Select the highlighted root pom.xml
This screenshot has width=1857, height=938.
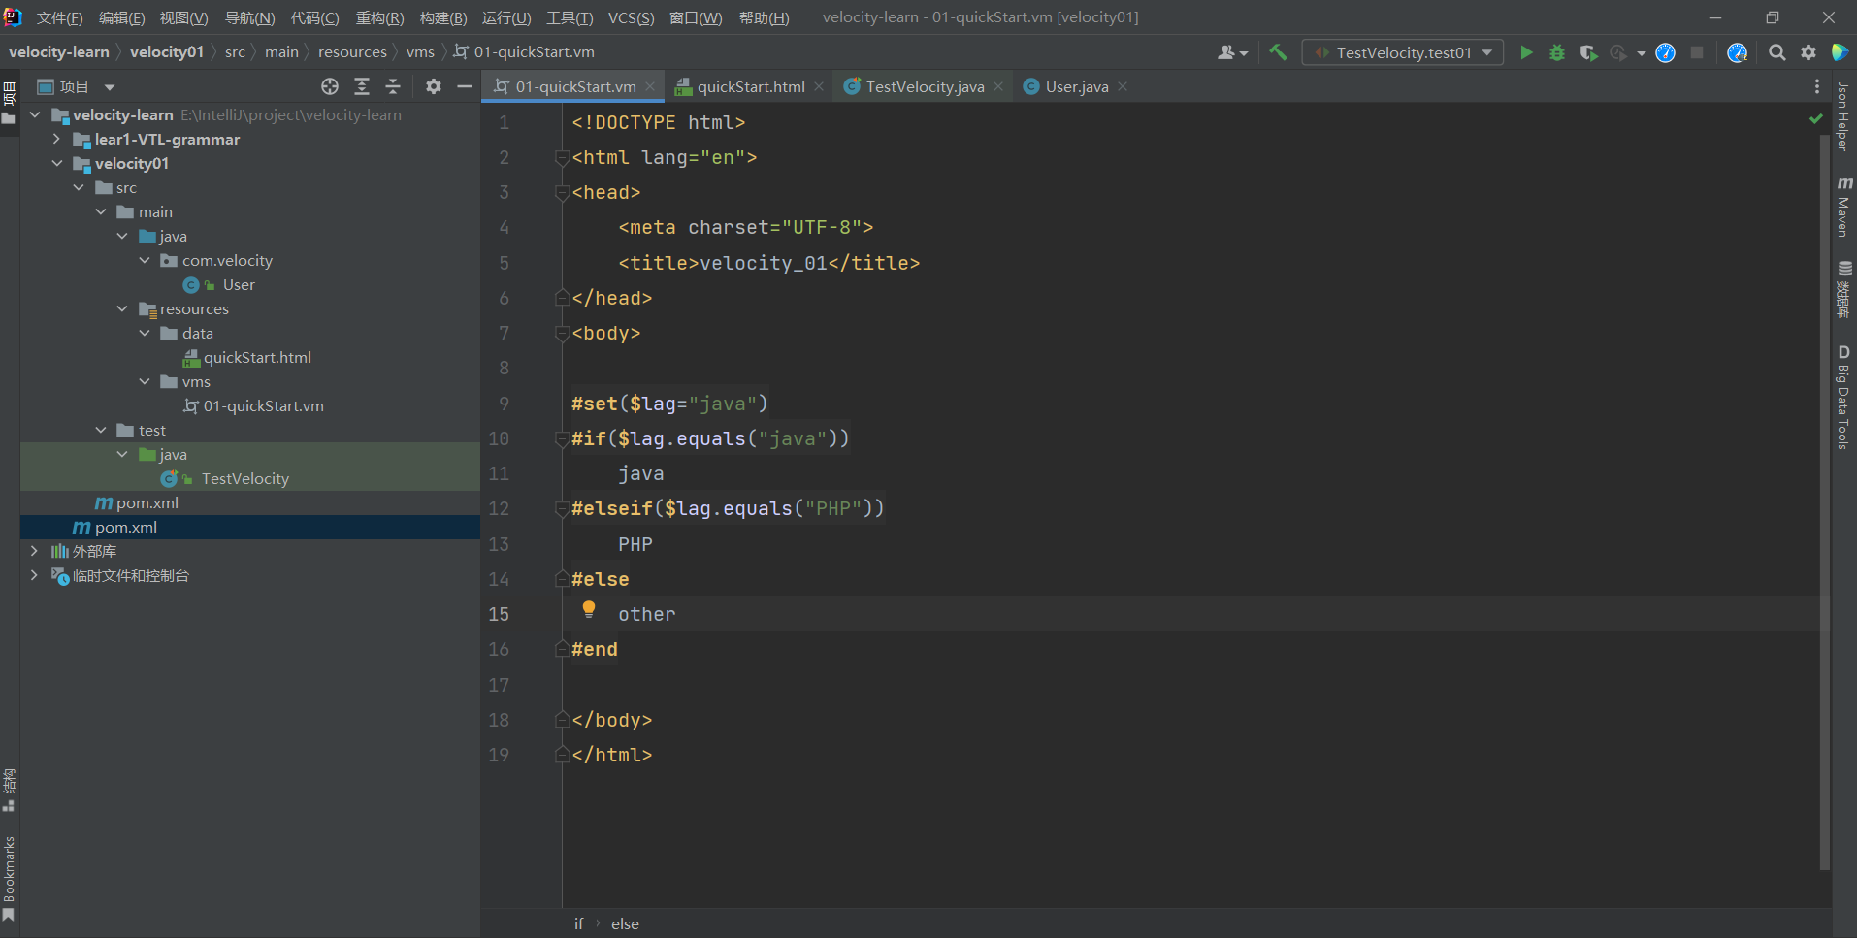click(x=126, y=527)
